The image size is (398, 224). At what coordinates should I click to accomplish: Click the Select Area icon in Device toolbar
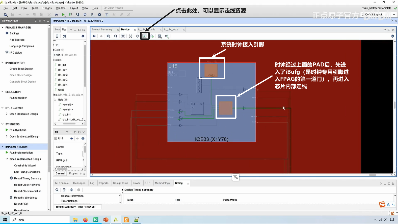pyautogui.click(x=130, y=36)
